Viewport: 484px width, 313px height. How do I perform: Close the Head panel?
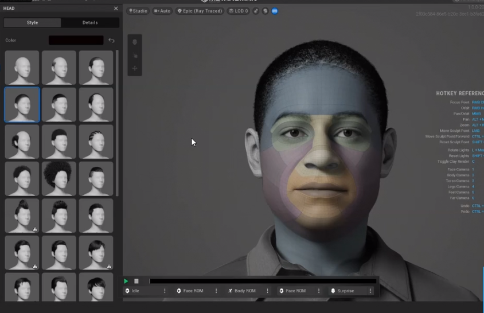[116, 9]
